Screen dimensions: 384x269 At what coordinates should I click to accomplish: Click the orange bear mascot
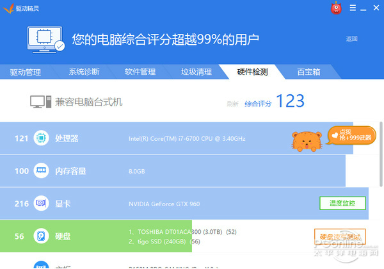point(307,141)
